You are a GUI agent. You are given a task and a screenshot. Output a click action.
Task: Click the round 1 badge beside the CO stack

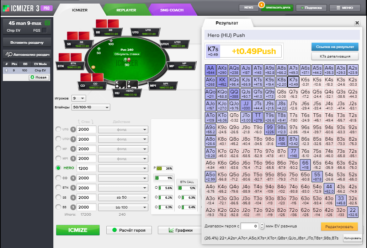[73, 178]
